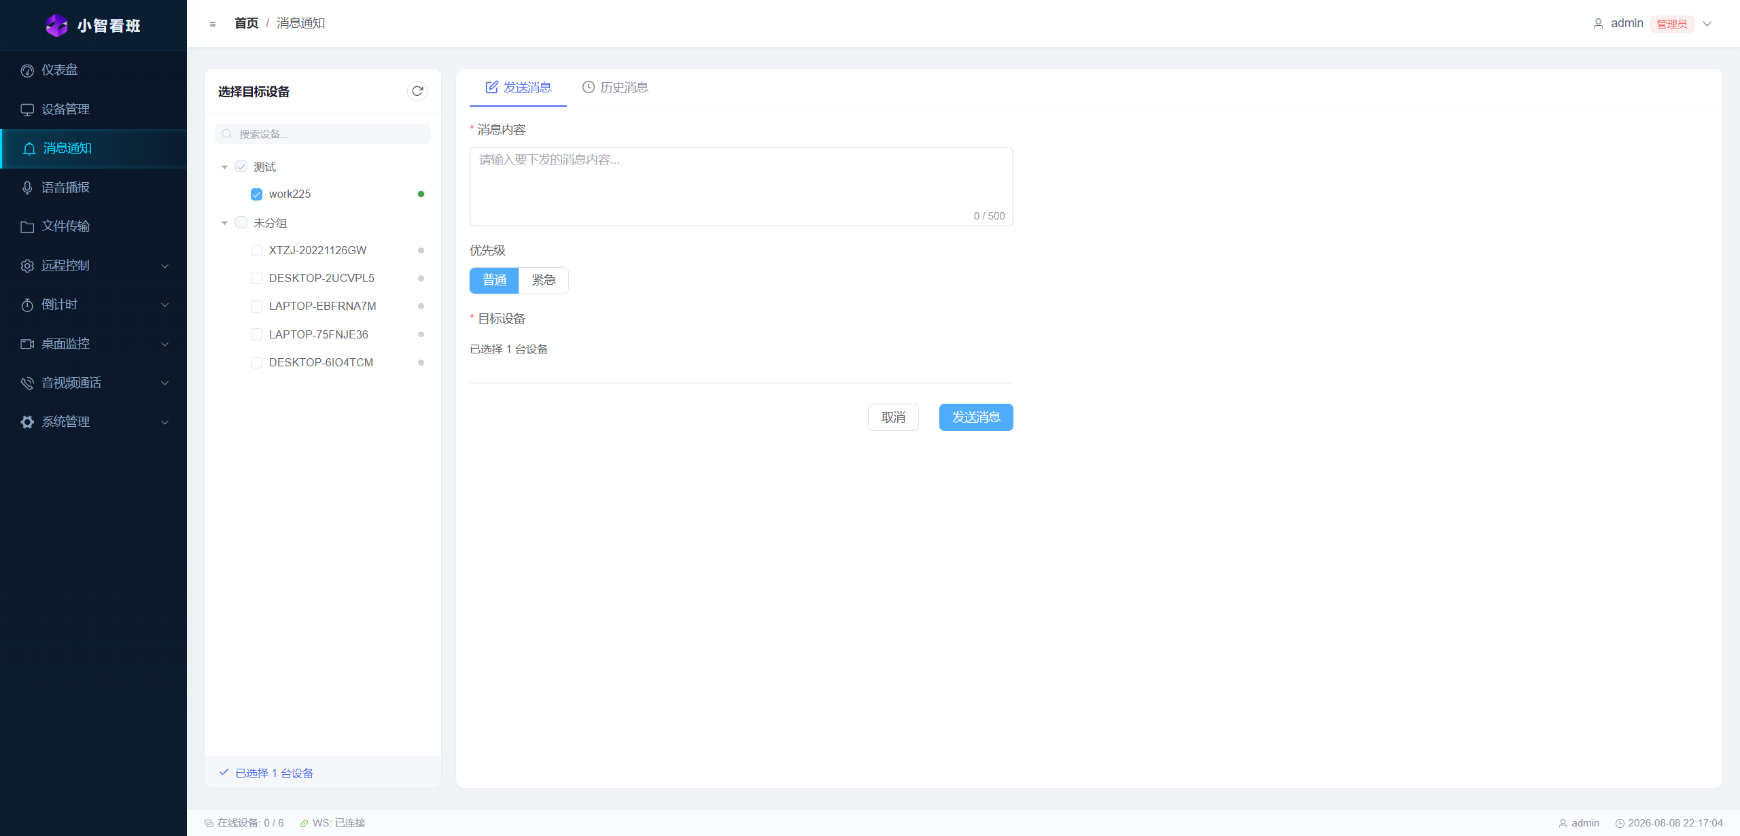Screen dimensions: 1740x836
Task: Collapse the 测试 group tree arrow
Action: 224,167
